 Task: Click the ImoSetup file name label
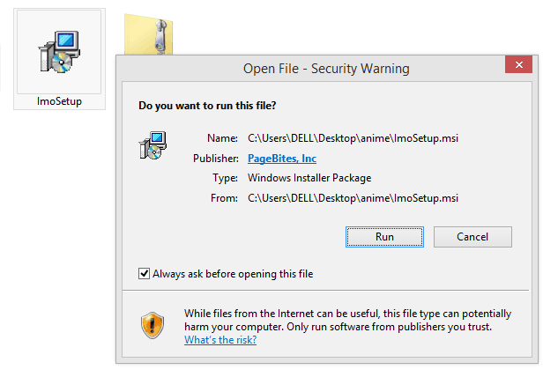click(59, 101)
